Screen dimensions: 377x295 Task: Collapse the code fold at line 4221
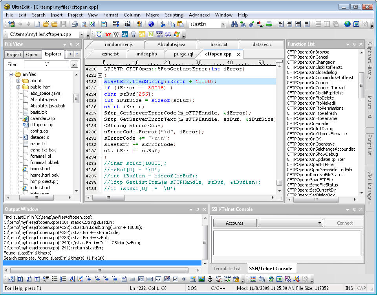click(x=100, y=75)
